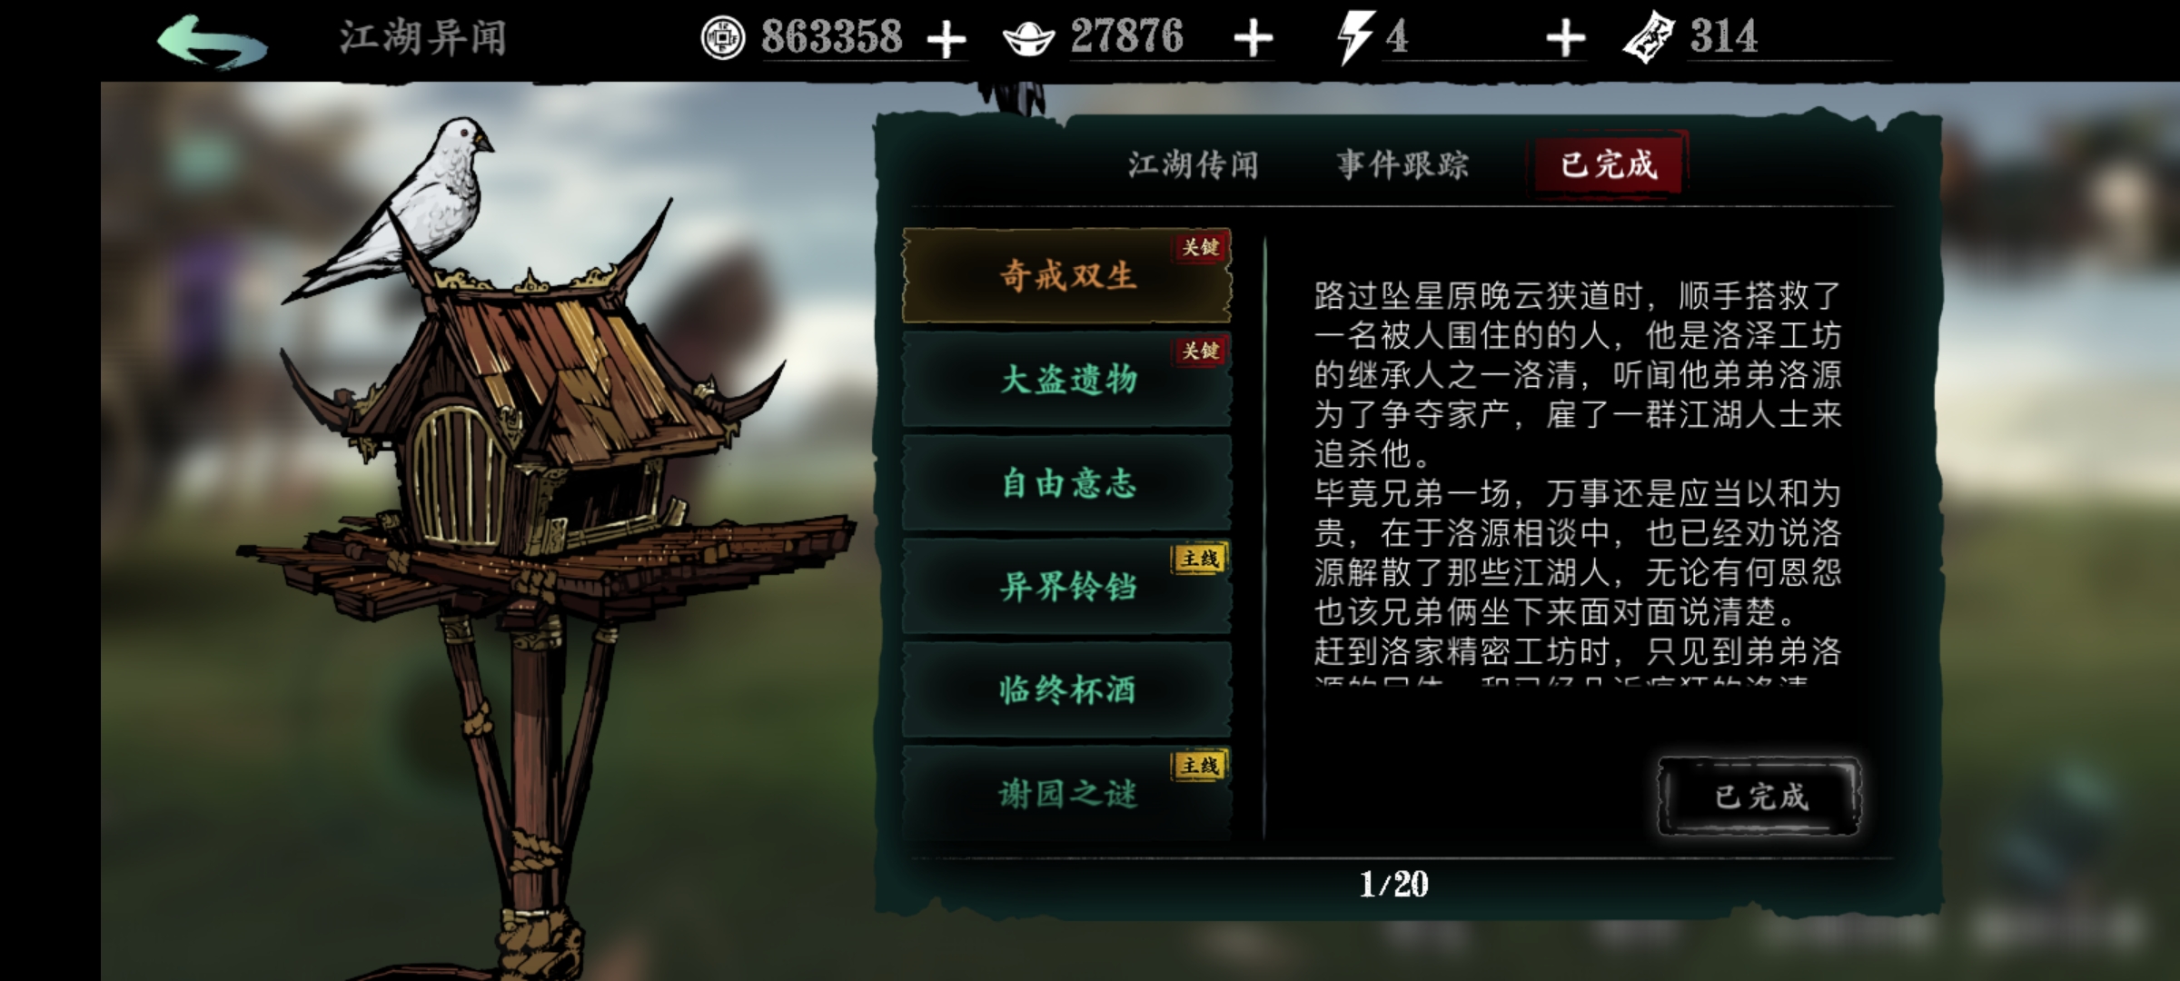Open the 临终杯酒 quest entry

point(1067,689)
